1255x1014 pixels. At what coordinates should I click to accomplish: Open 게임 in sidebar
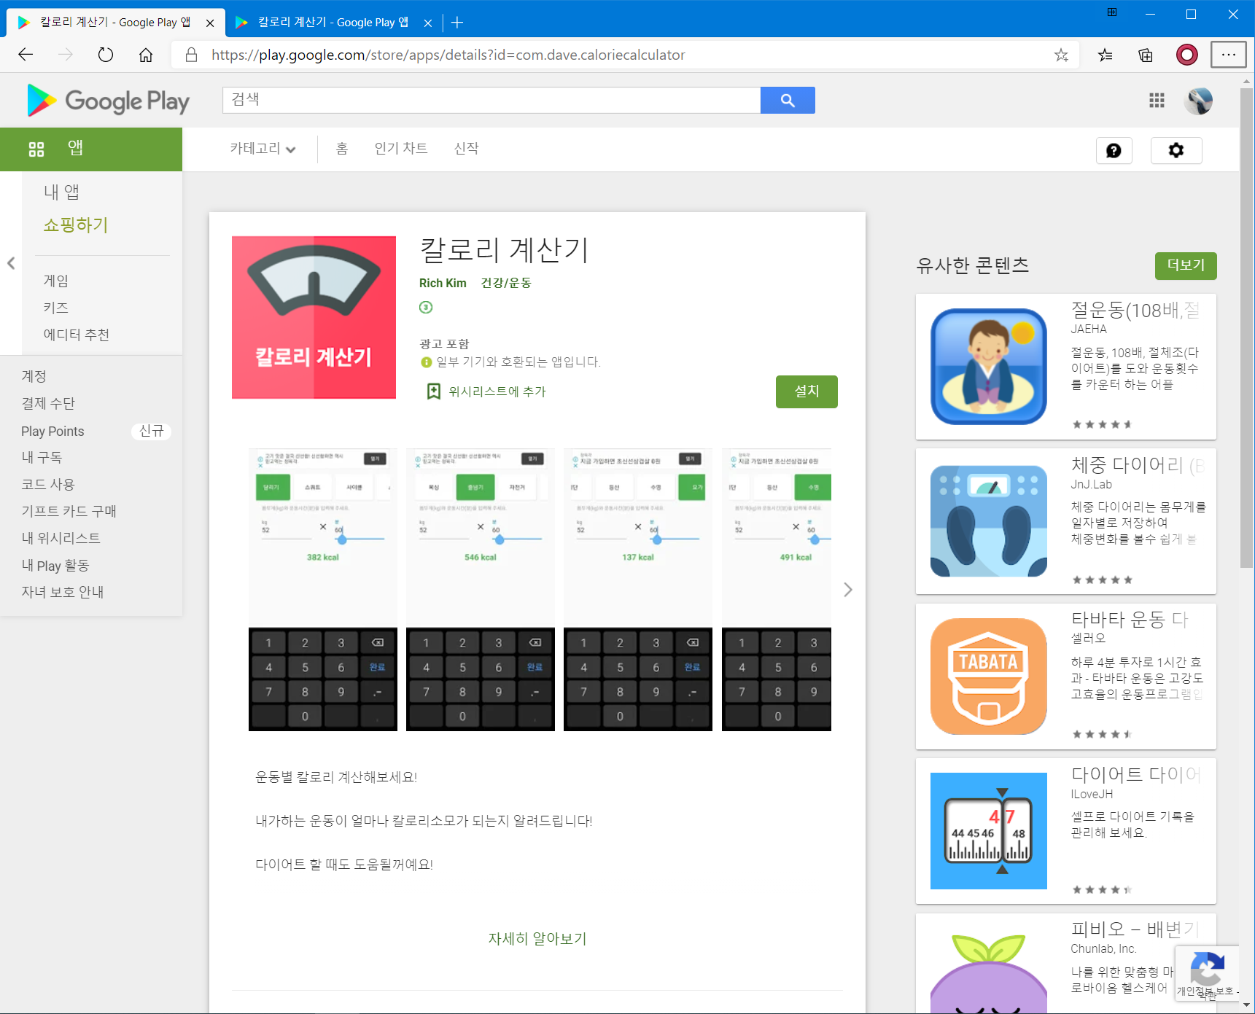(56, 281)
